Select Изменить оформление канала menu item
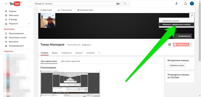The width and height of the screenshot is (201, 97). click(x=176, y=24)
